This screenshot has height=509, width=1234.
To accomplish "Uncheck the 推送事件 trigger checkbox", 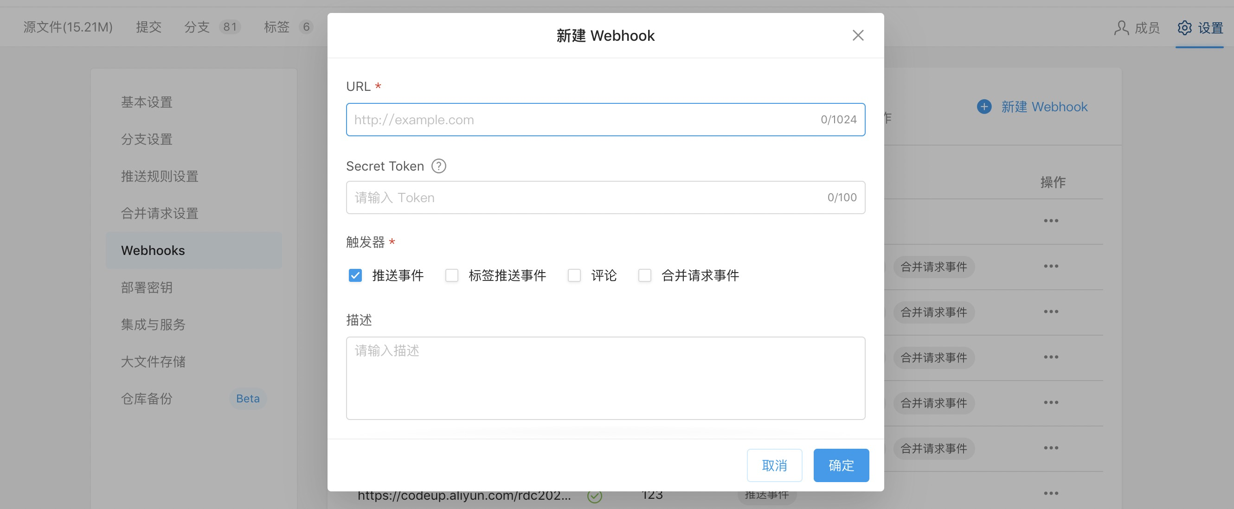I will click(355, 275).
